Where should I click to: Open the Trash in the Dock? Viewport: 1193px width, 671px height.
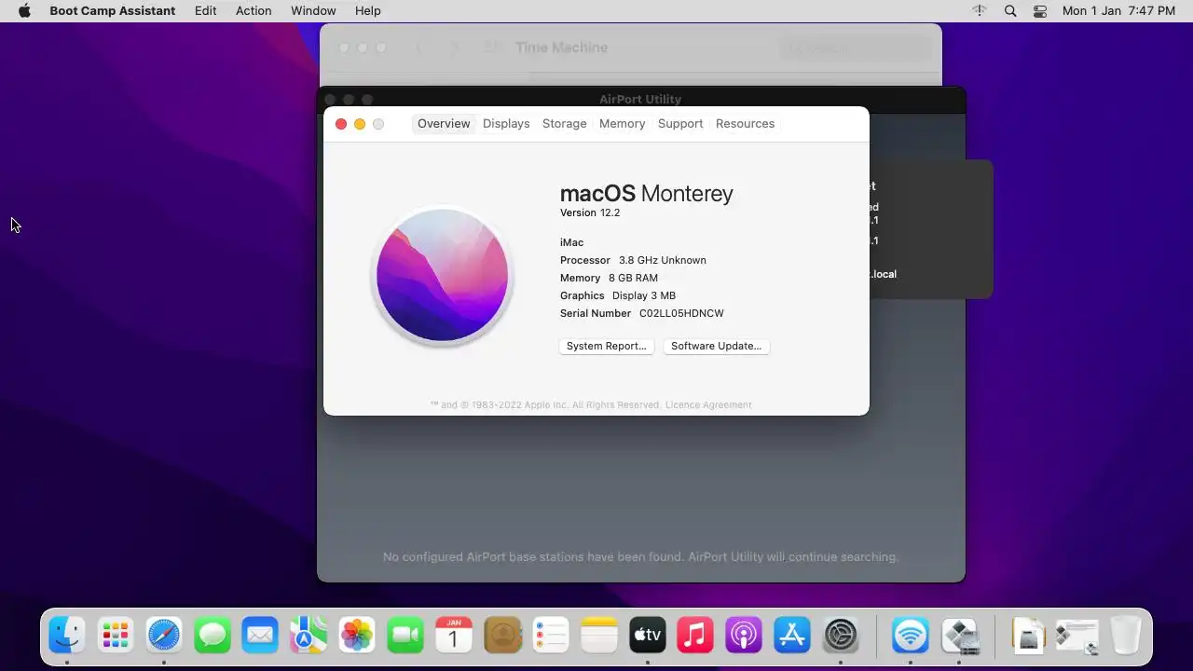click(x=1126, y=636)
